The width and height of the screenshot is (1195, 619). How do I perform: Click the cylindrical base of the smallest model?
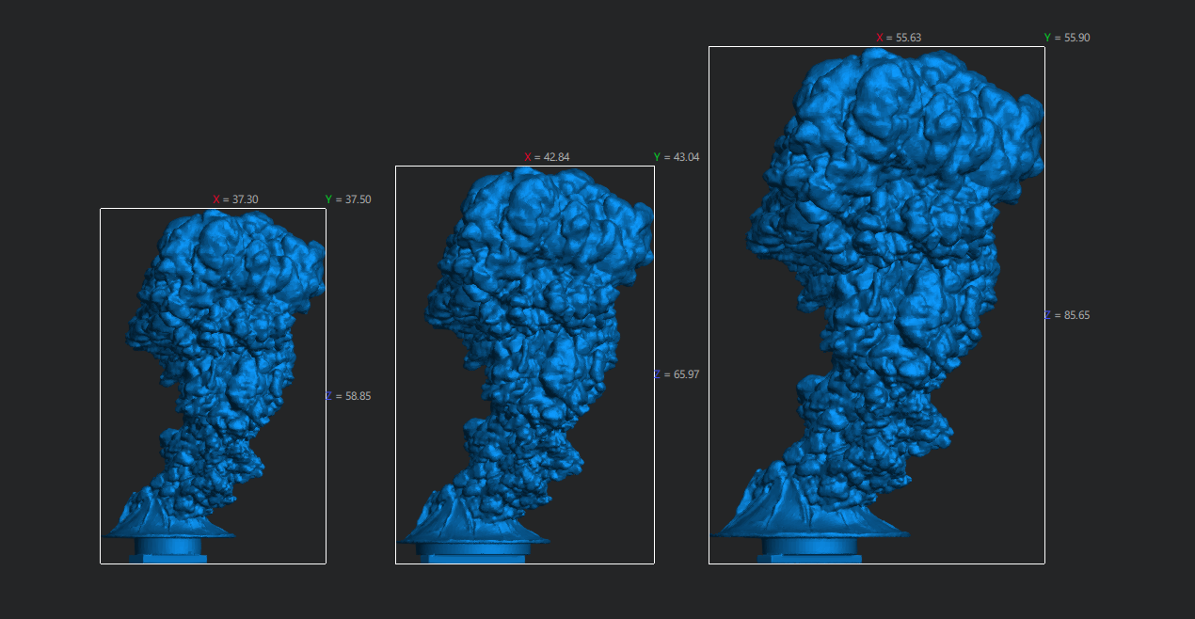pos(167,547)
